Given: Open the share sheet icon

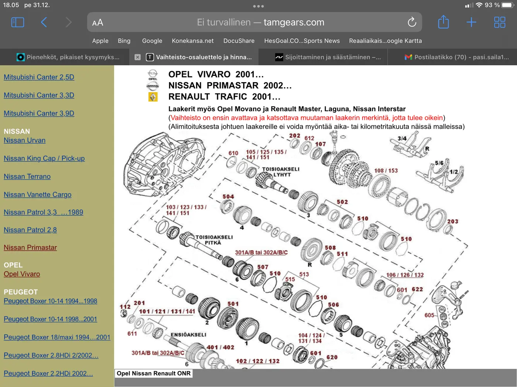Looking at the screenshot, I should 443,22.
